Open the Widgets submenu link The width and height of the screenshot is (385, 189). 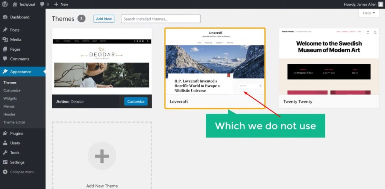(x=10, y=98)
